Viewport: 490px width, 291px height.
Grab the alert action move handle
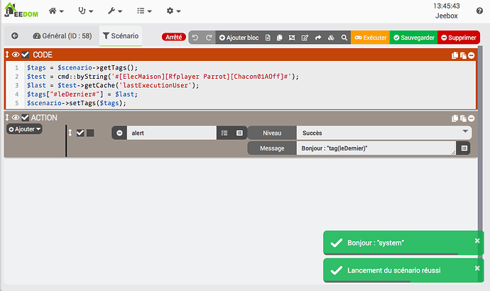click(70, 133)
